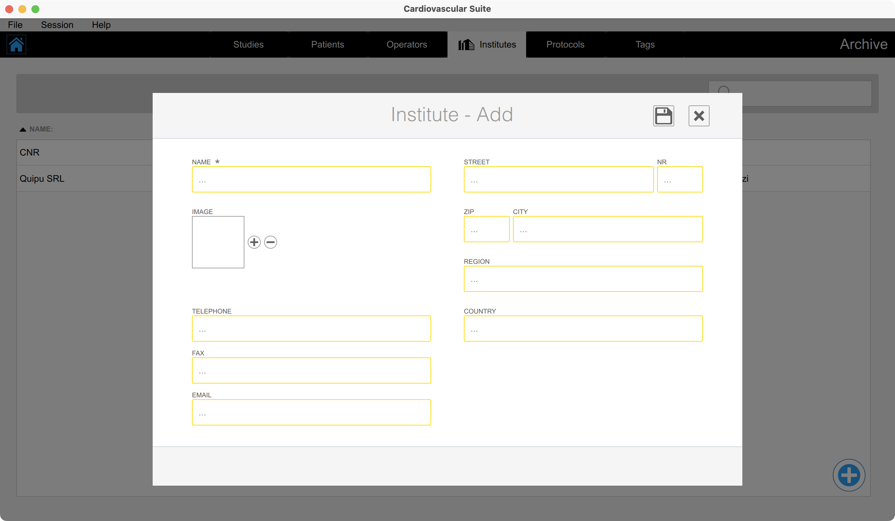895x521 pixels.
Task: Go to the Studies tab
Action: point(248,45)
